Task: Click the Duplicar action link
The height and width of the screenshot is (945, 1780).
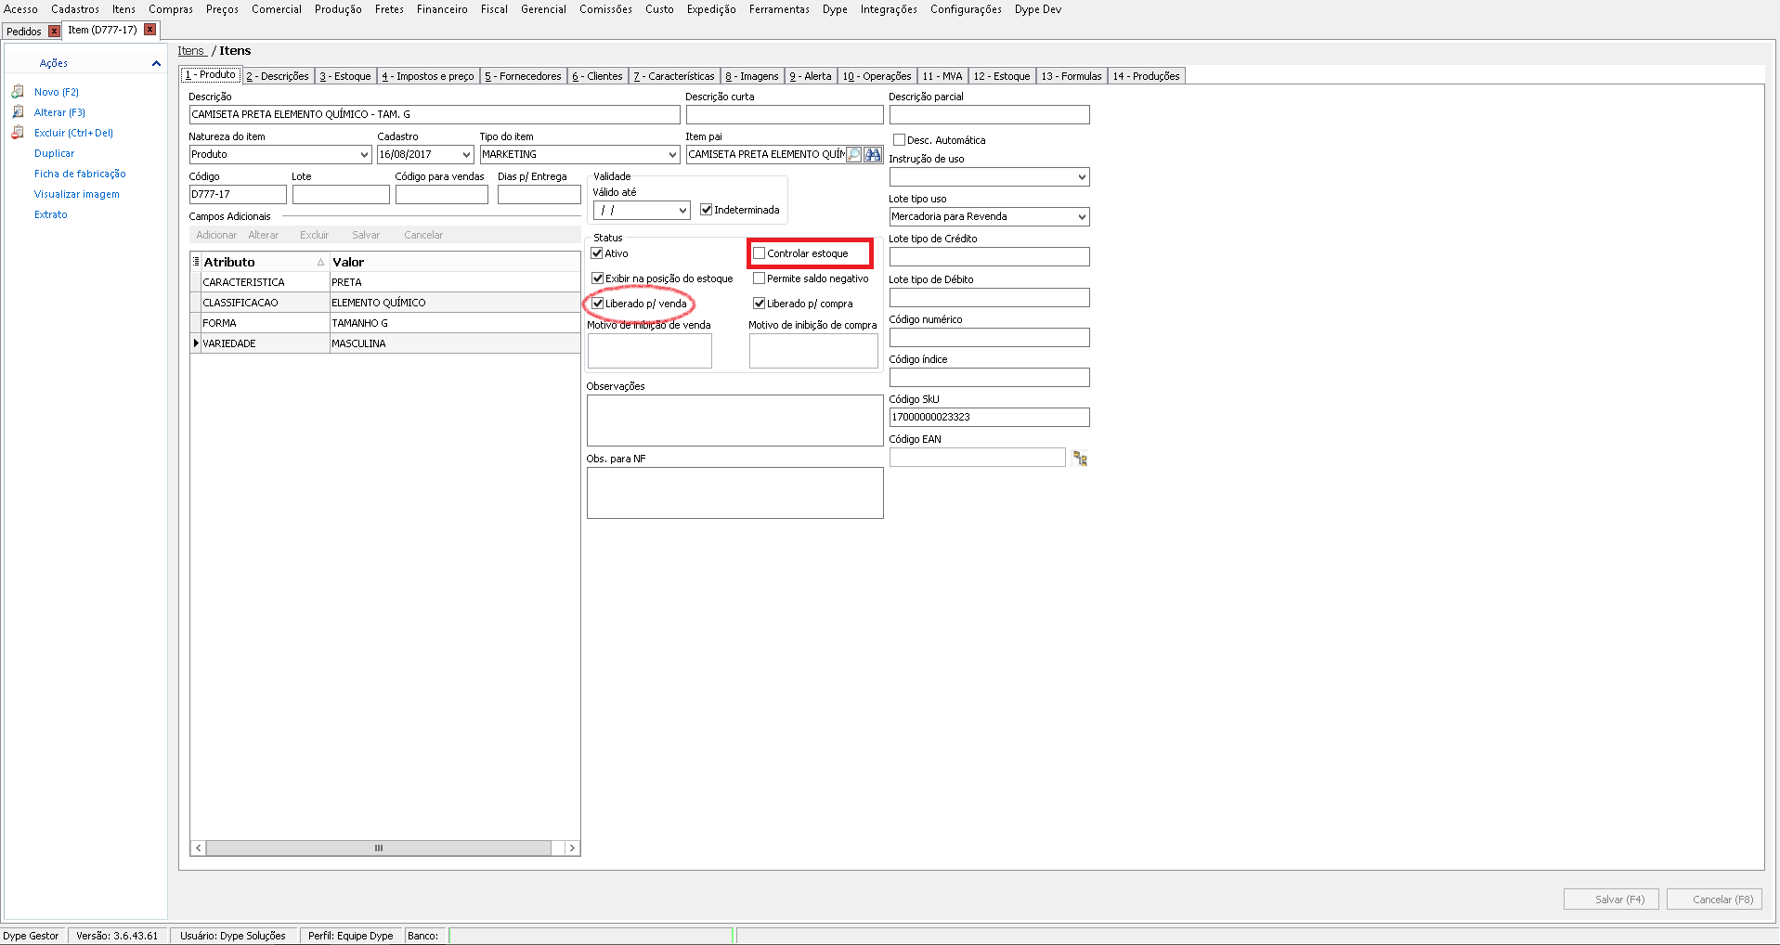Action: click(x=54, y=154)
